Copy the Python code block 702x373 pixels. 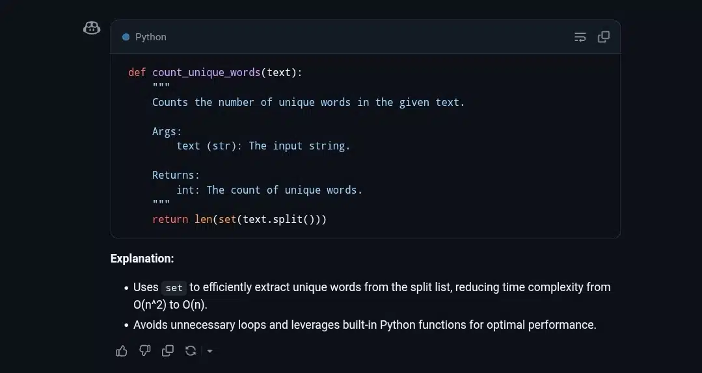click(x=604, y=37)
